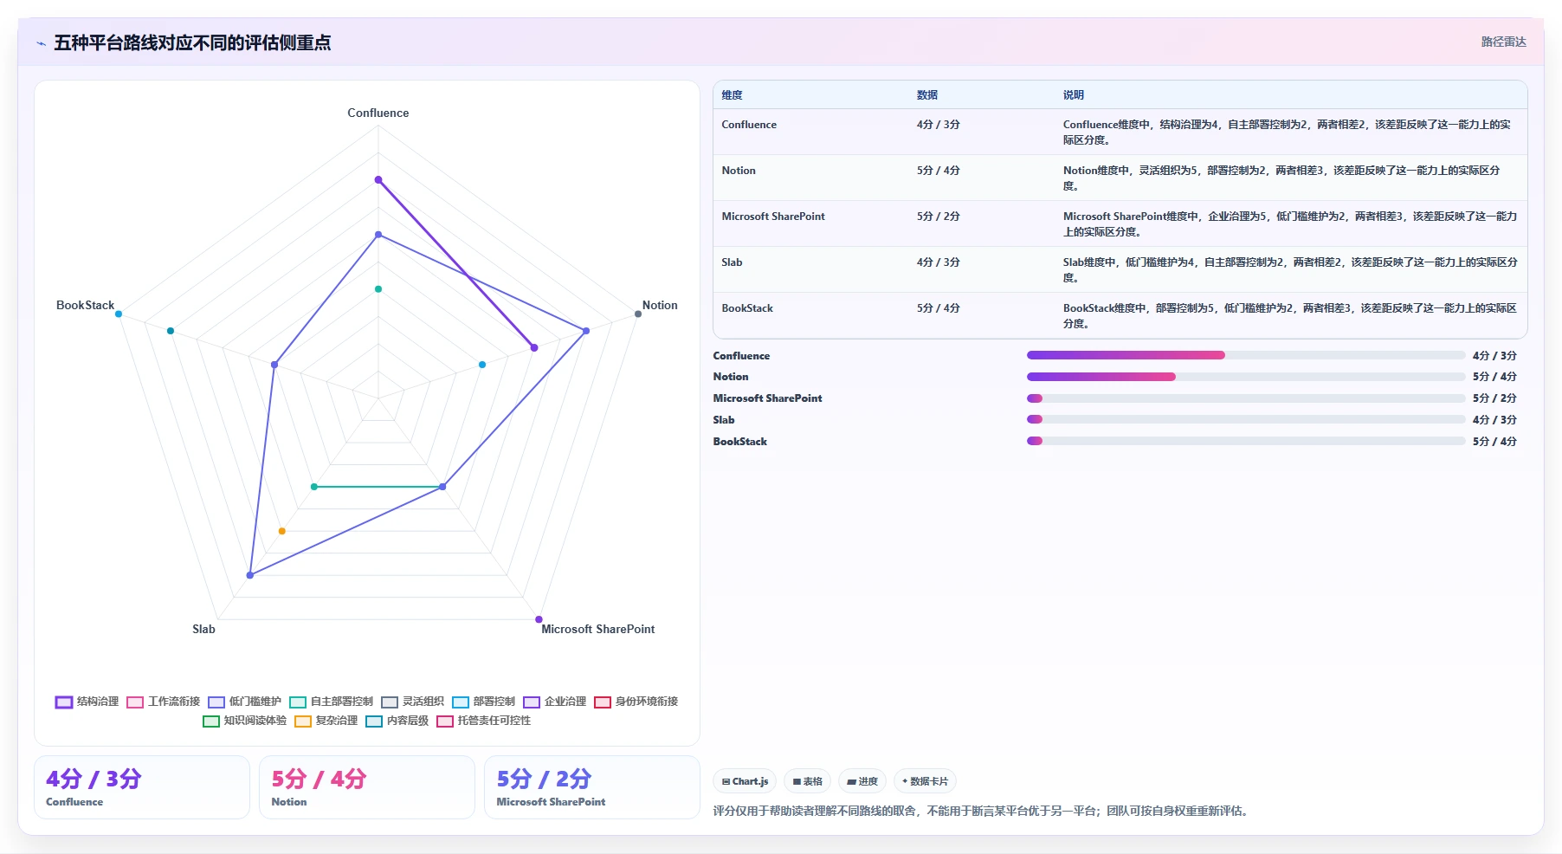The image size is (1562, 854).
Task: Click the 评分仅用于帮助读者 footnote text
Action: pyautogui.click(x=980, y=812)
